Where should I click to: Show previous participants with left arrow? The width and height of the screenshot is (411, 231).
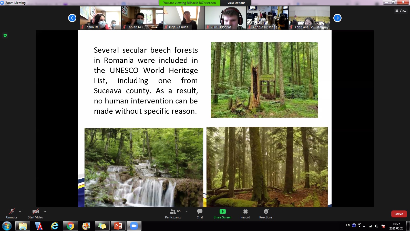coord(72,18)
